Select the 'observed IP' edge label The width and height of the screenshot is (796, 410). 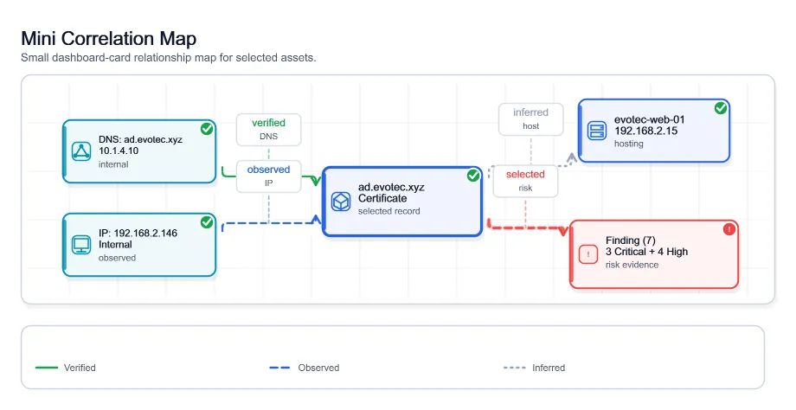(x=268, y=176)
